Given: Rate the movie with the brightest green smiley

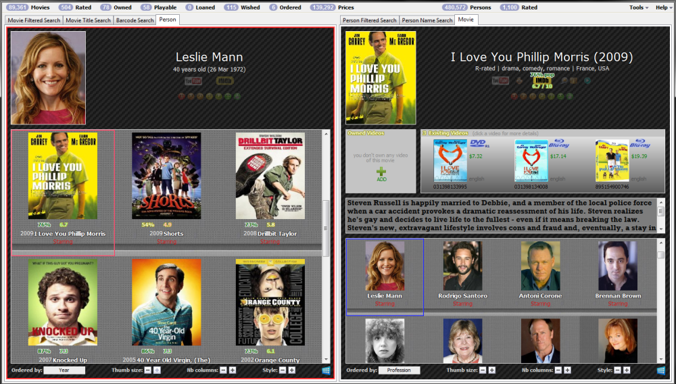Looking at the screenshot, I should (569, 97).
